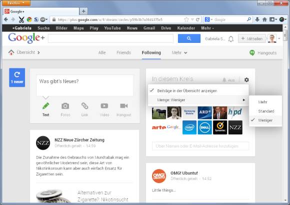This screenshot has width=290, height=205.
Task: Open OMG! Ubuntu! avatar
Action: pos(159,176)
